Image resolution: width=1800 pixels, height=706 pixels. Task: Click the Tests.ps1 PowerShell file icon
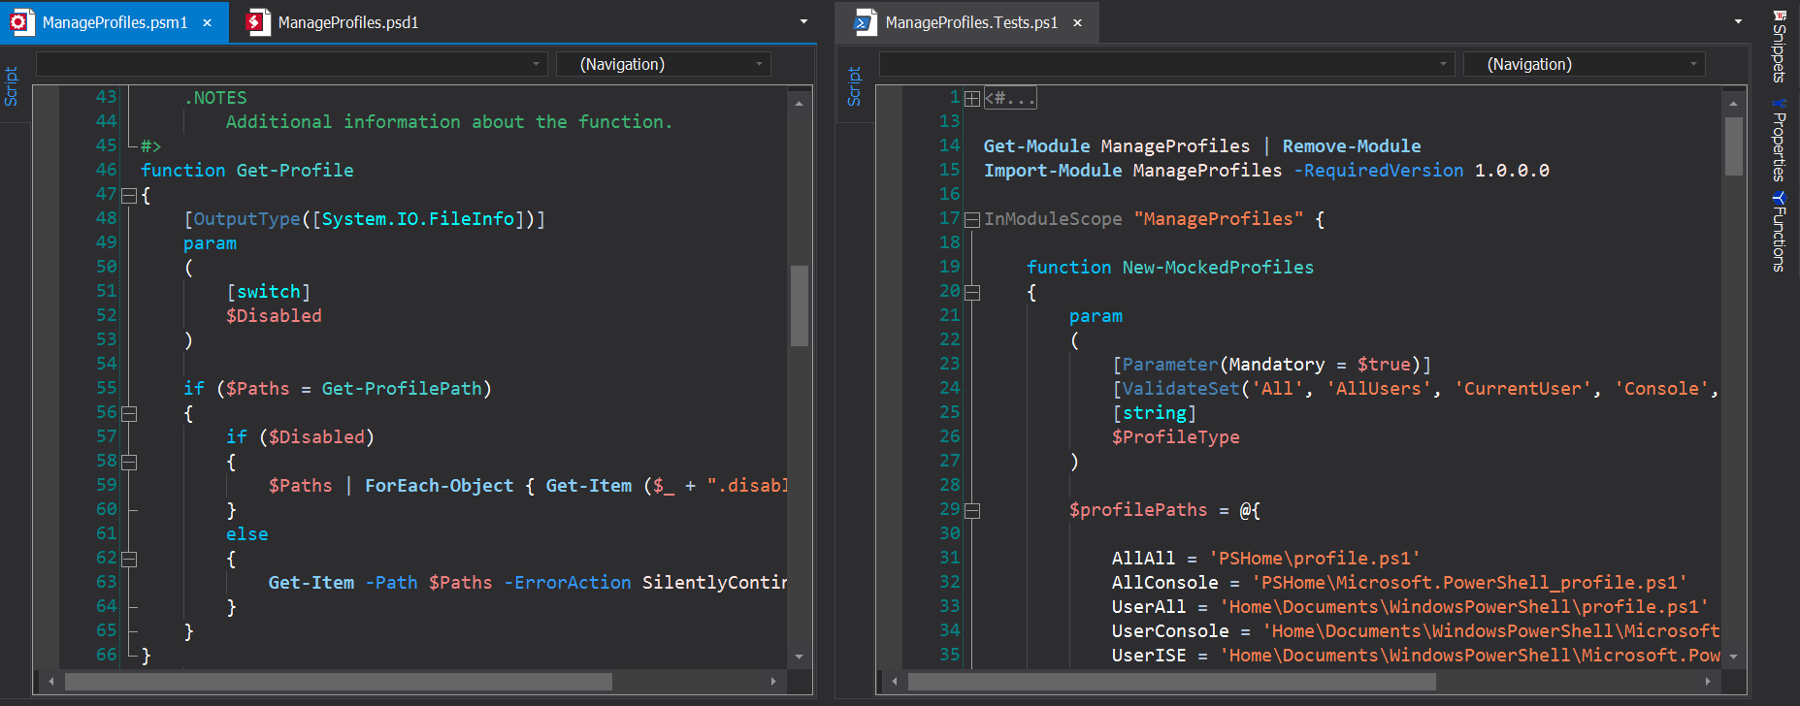[x=865, y=21]
